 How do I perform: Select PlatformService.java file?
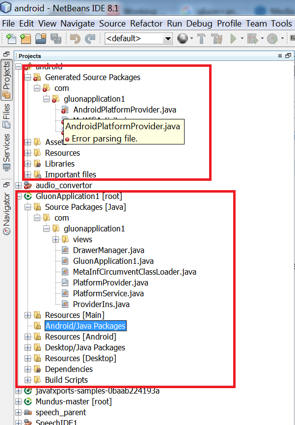tap(108, 293)
